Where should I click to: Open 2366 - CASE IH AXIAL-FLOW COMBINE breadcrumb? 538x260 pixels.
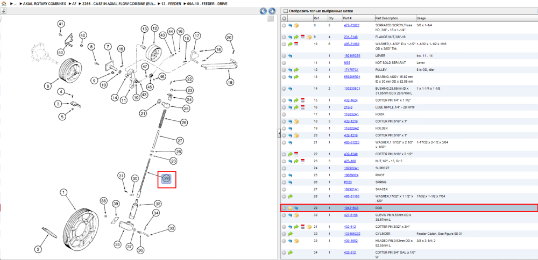coord(118,3)
